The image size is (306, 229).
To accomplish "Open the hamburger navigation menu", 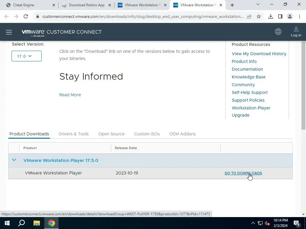I will 9,32.
